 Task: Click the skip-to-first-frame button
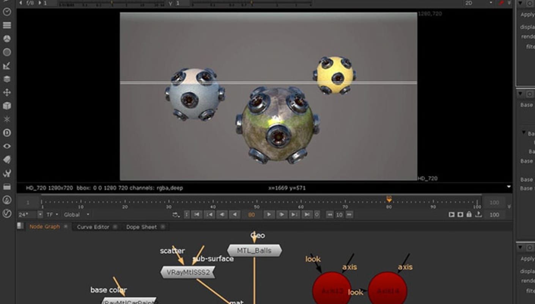tap(197, 215)
